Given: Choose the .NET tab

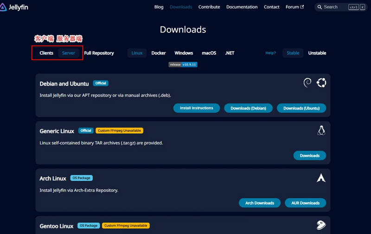Looking at the screenshot, I should tap(230, 53).
